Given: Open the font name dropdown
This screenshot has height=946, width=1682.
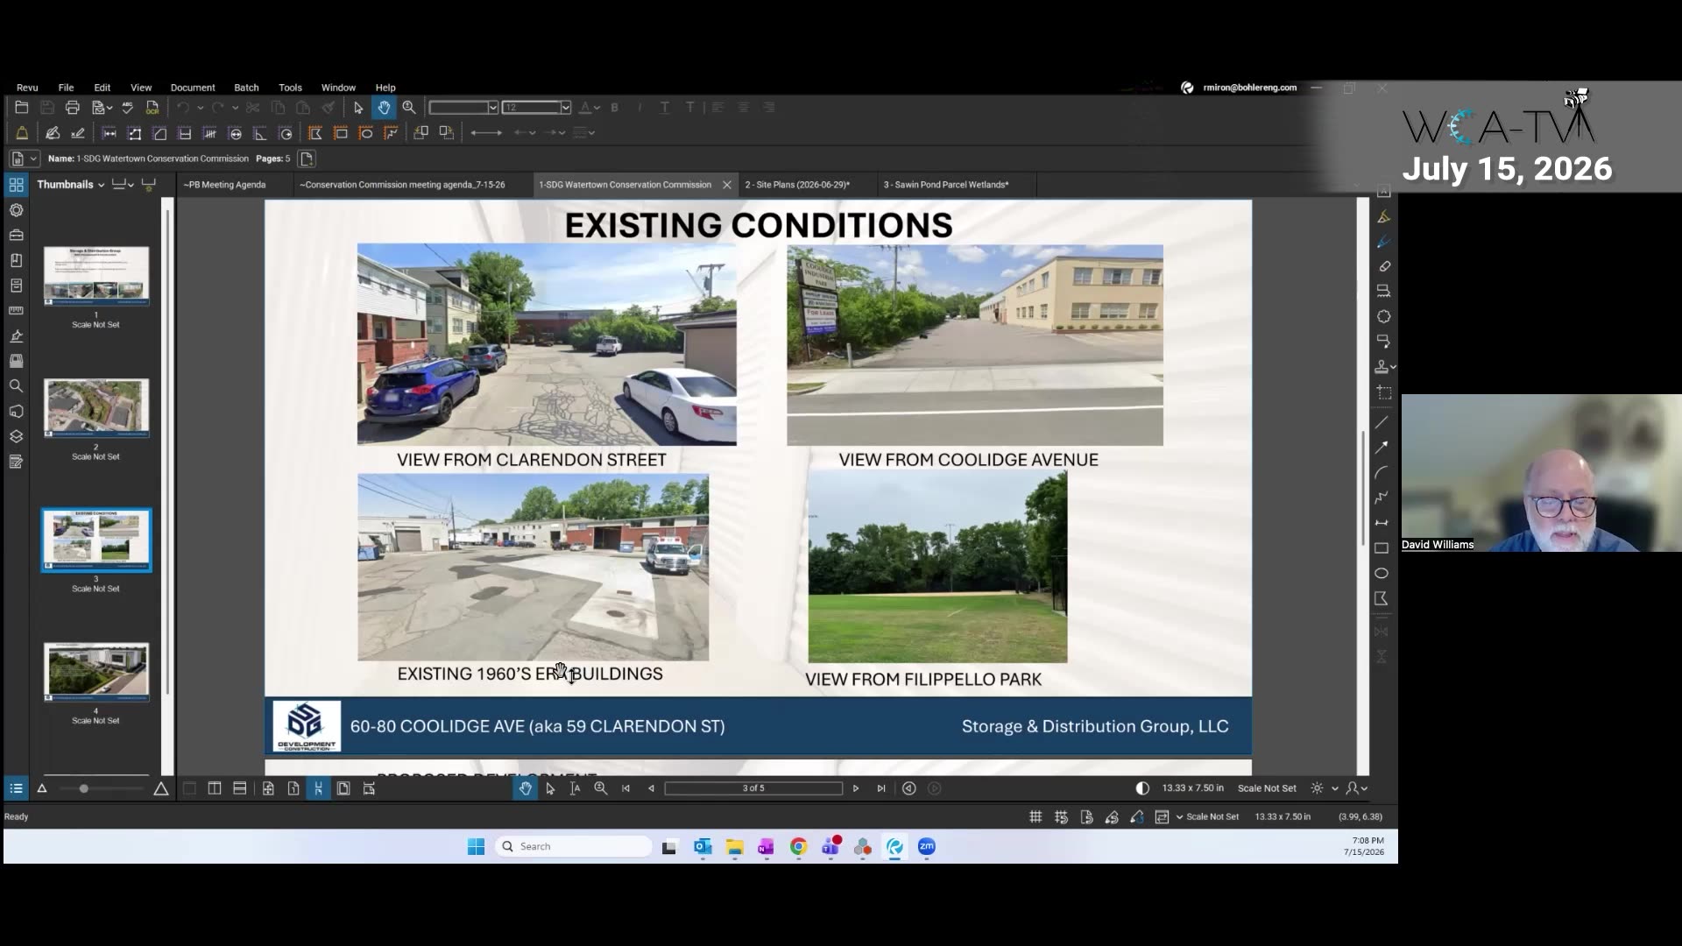Looking at the screenshot, I should point(493,108).
